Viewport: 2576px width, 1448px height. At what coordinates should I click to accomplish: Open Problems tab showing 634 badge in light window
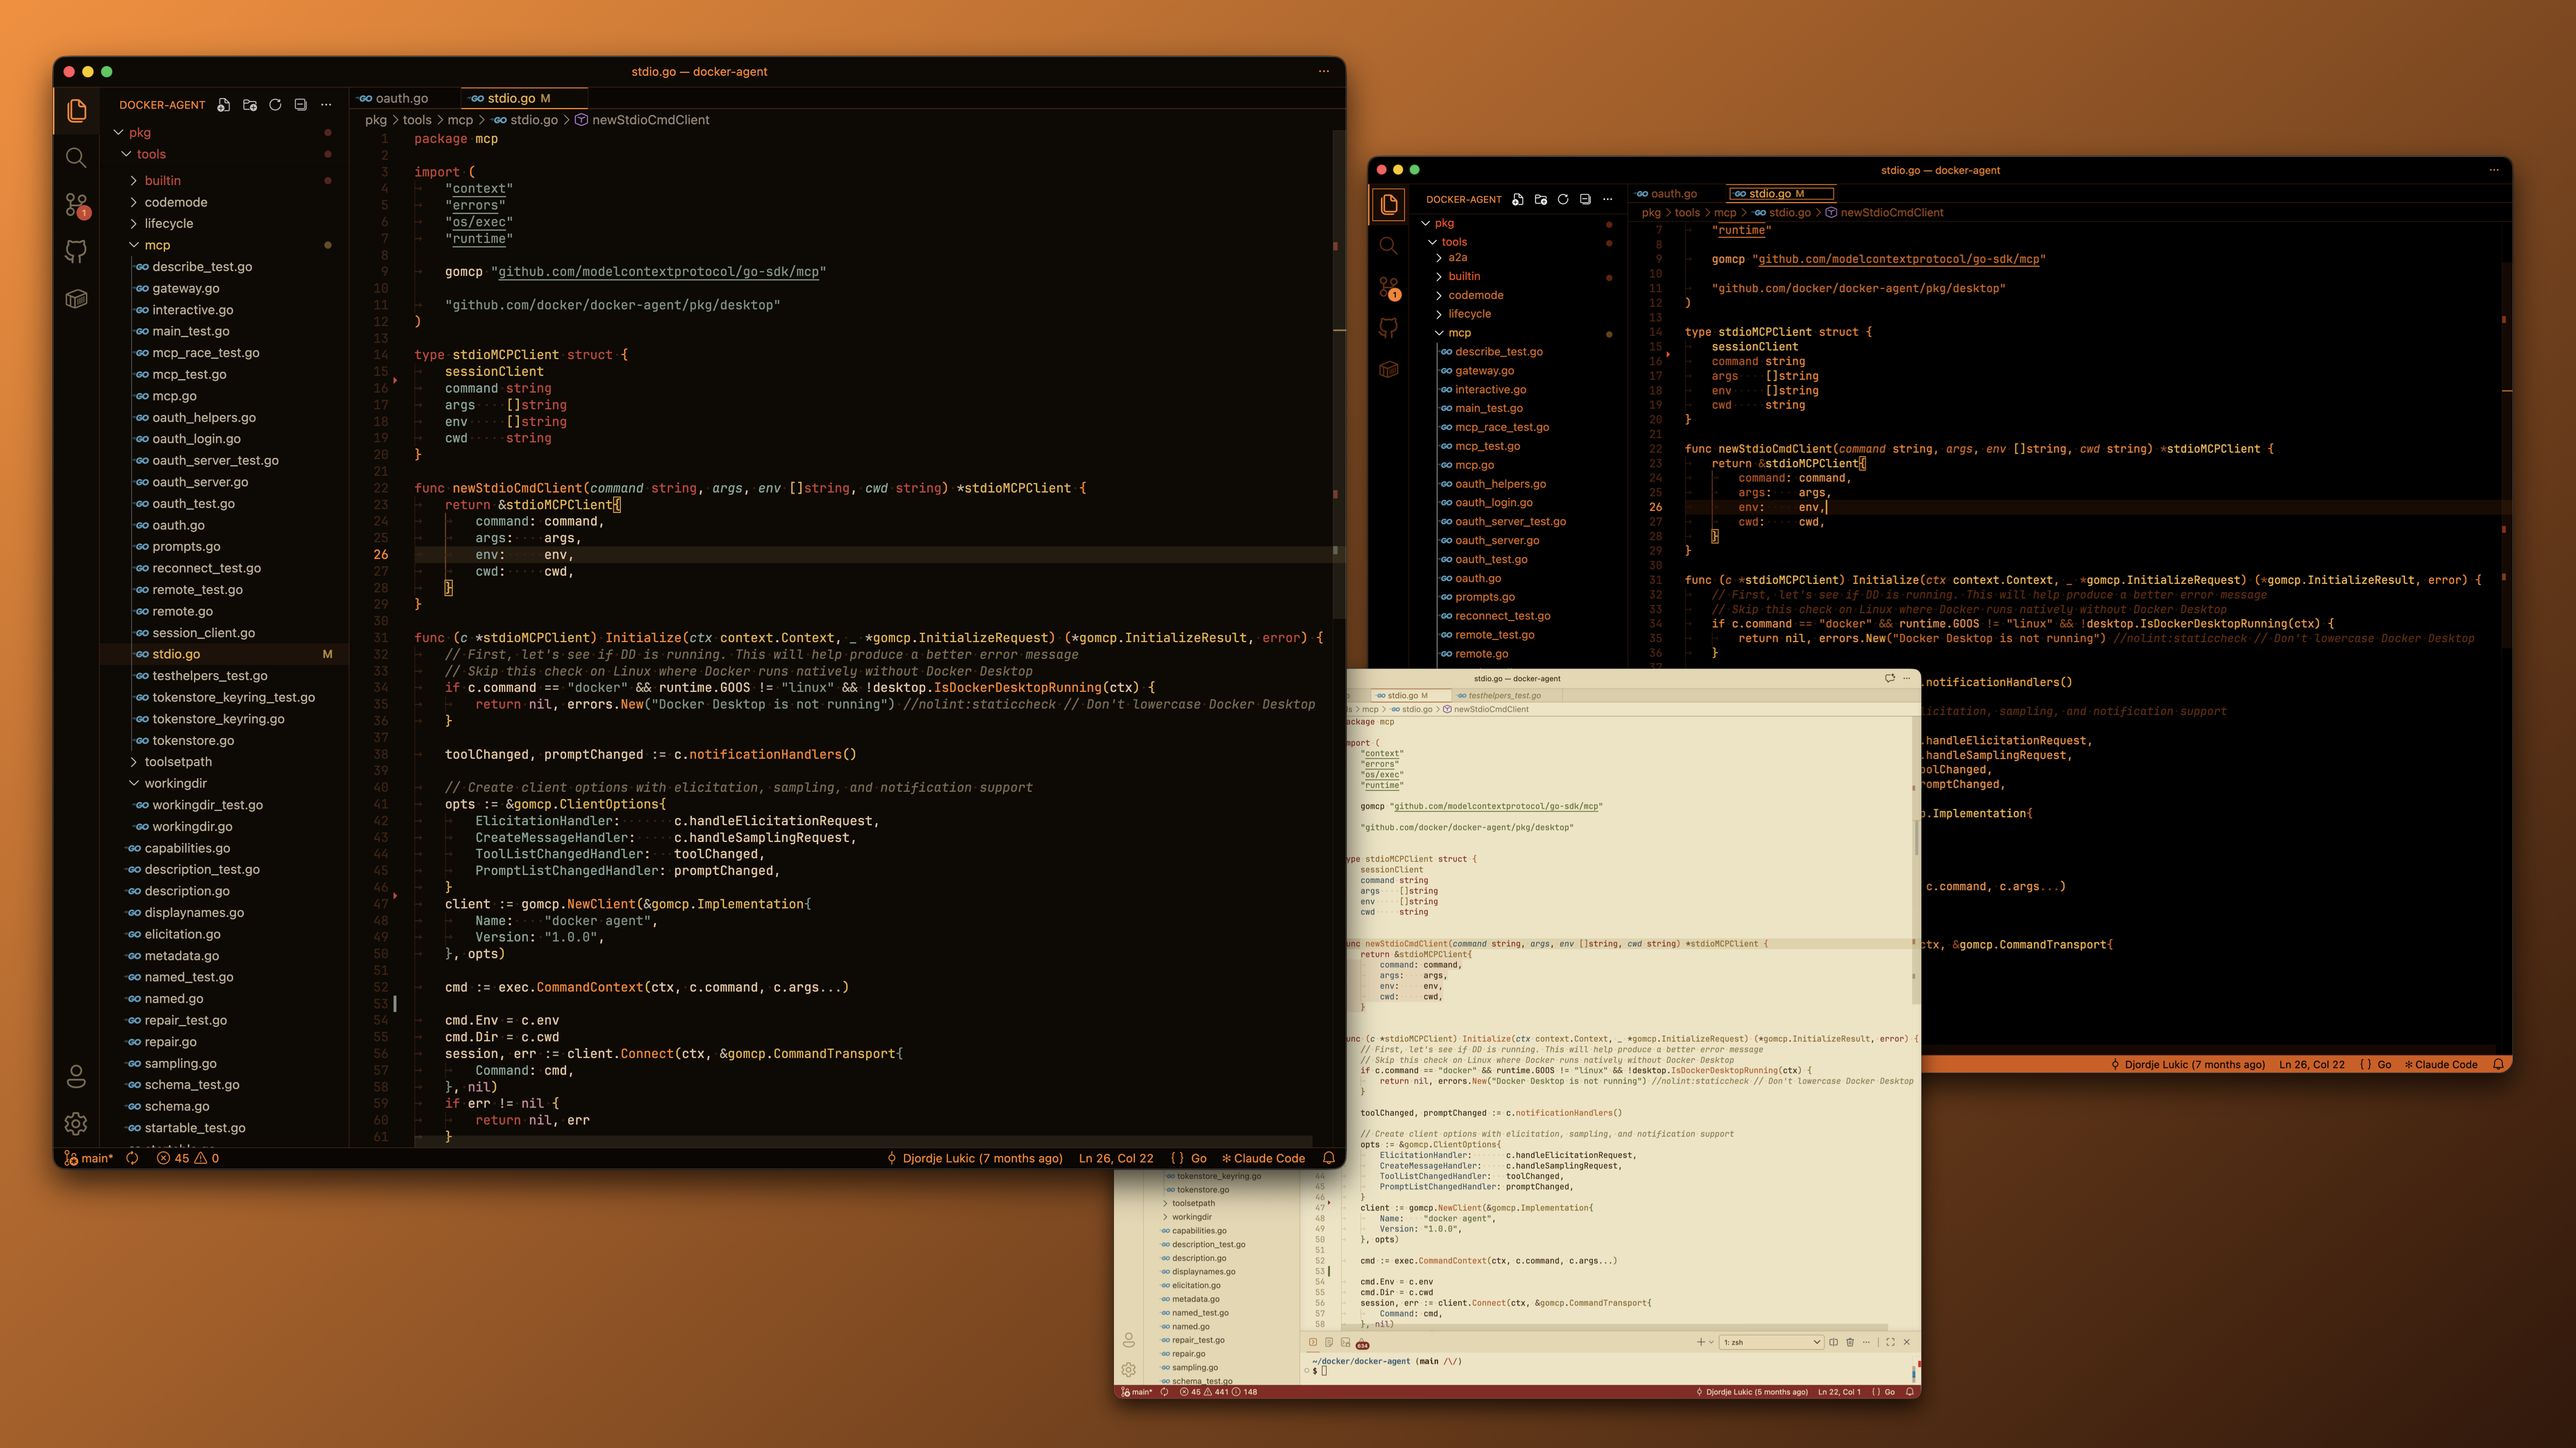pos(1362,1343)
